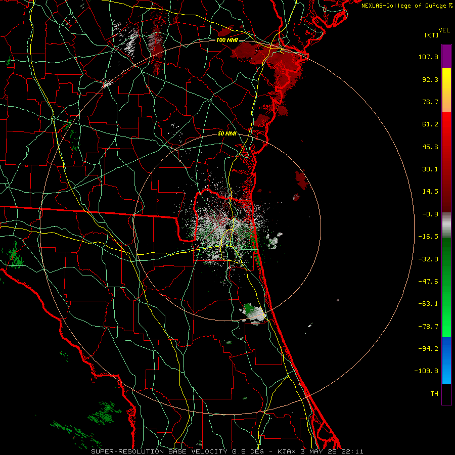The width and height of the screenshot is (455, 455).
Task: Click the NEXLAB-College of DuPage header text
Action: tap(407, 6)
